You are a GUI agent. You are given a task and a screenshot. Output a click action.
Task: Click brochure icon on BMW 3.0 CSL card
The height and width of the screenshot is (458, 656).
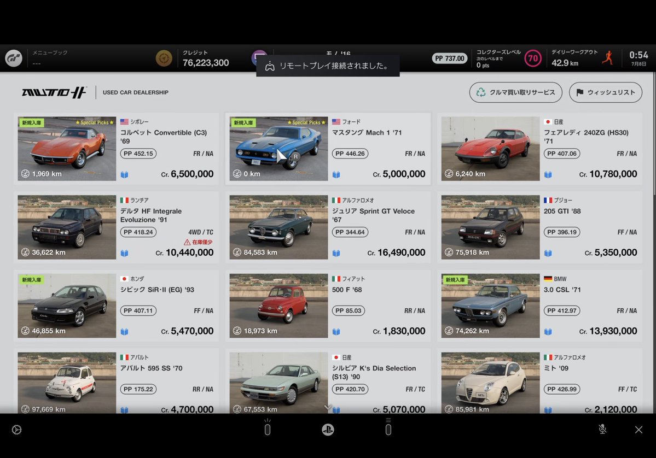click(548, 332)
